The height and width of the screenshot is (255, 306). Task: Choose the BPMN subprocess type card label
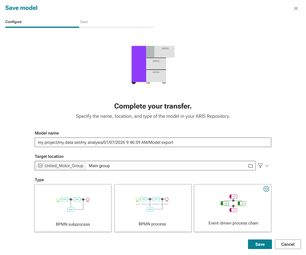tap(73, 224)
